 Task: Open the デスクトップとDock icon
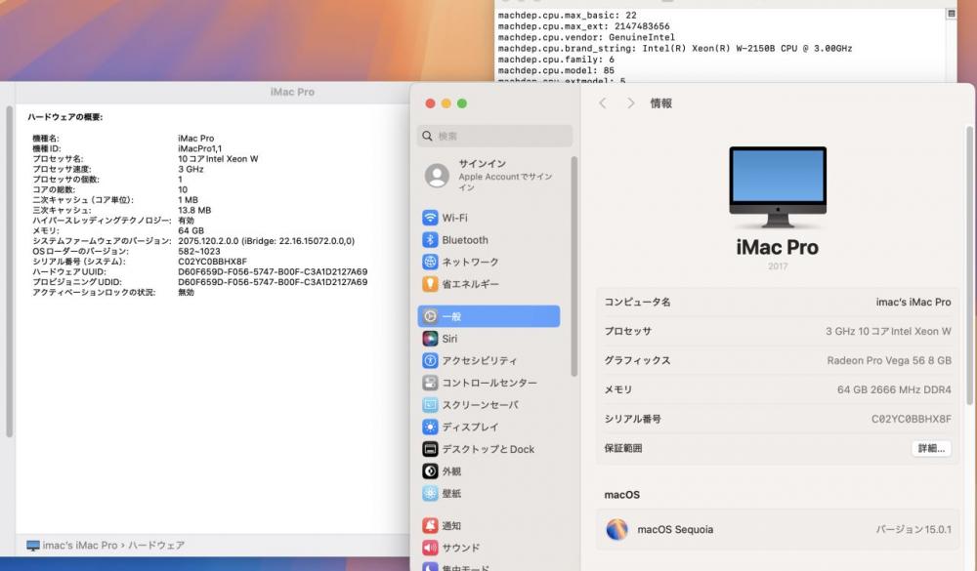coord(430,449)
